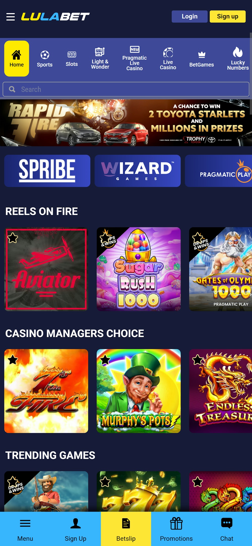Open Promotions in the bottom bar
Viewport: 252px width, 546px height.
click(176, 529)
